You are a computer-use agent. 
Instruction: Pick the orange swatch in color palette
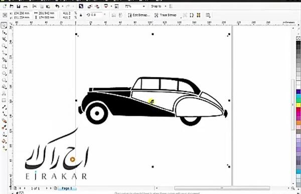[x=298, y=122]
